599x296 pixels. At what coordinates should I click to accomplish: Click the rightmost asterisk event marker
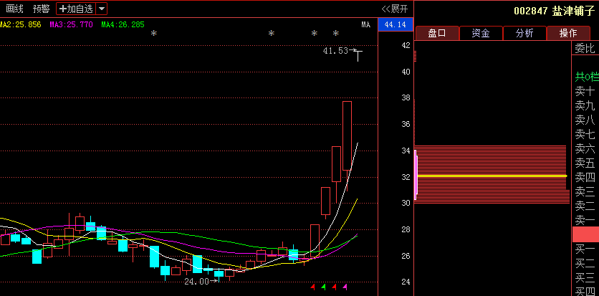(335, 34)
